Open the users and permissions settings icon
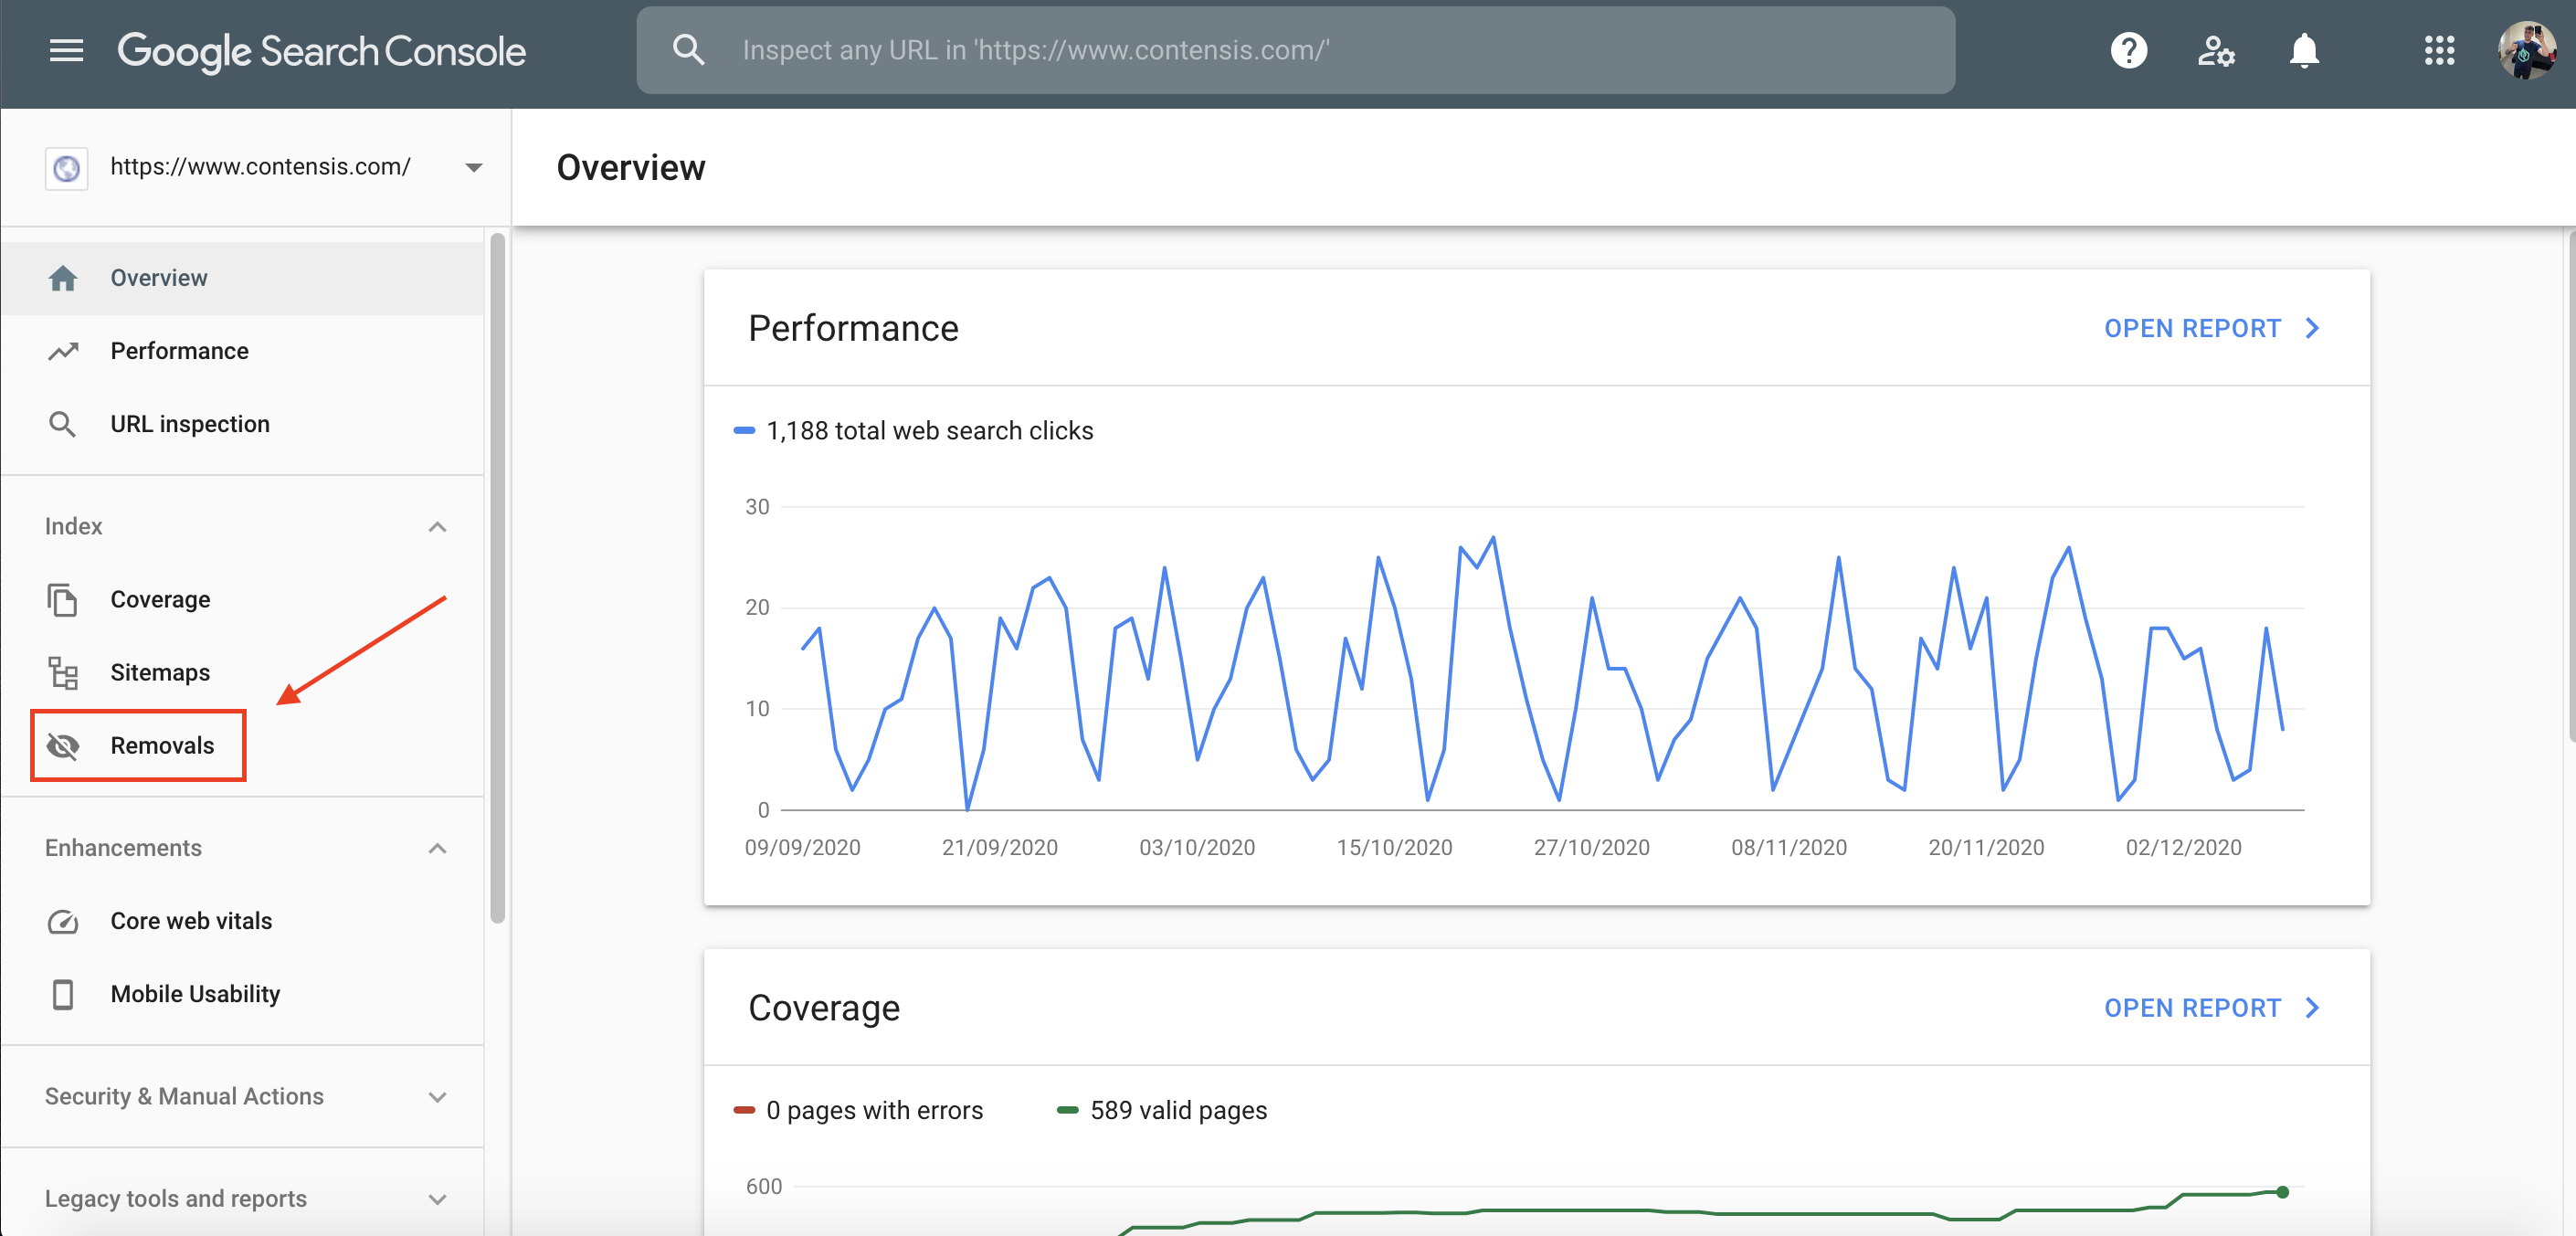Viewport: 2576px width, 1236px height. point(2216,50)
